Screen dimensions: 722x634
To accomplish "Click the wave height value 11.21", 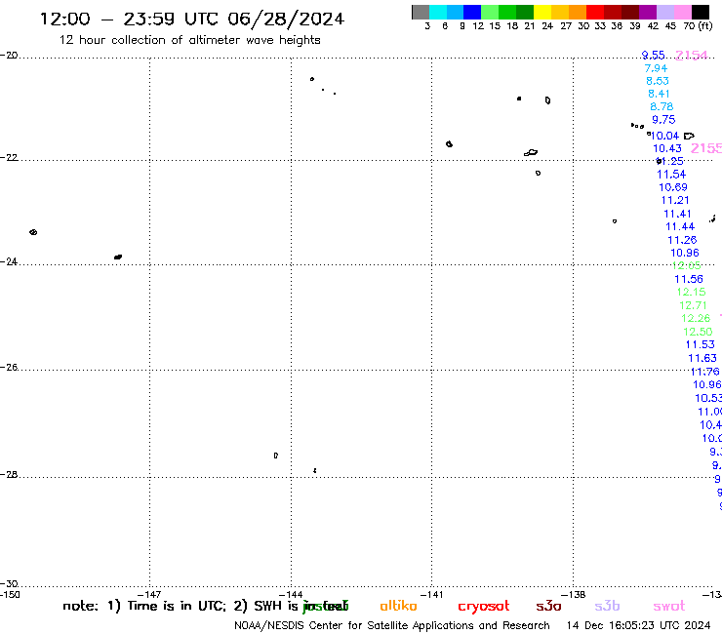I will pyautogui.click(x=675, y=200).
